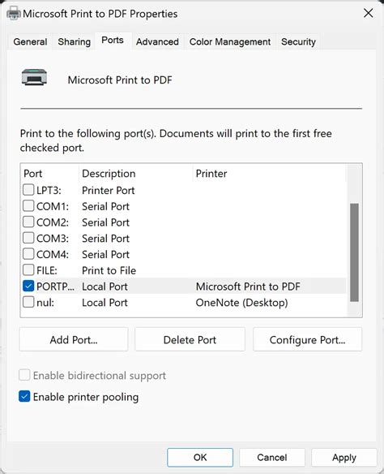Image resolution: width=384 pixels, height=474 pixels.
Task: Toggle the COM4: port checkbox
Action: click(x=28, y=254)
